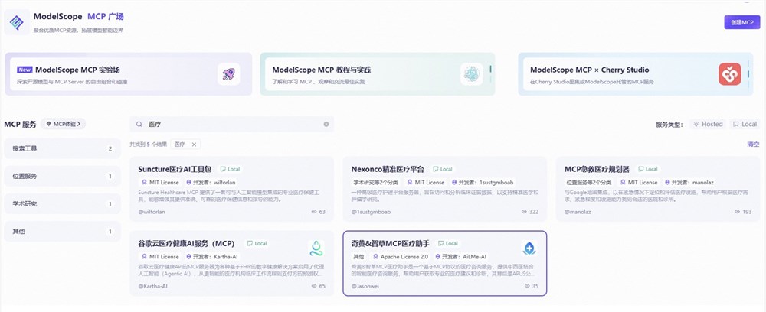This screenshot has height=312, width=766.
Task: Click the @manolaz author handle
Action: coord(578,212)
